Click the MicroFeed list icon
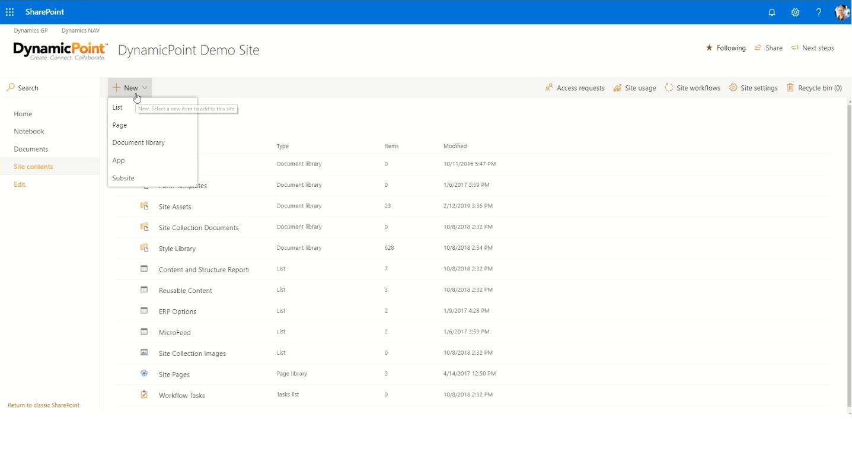 144,332
